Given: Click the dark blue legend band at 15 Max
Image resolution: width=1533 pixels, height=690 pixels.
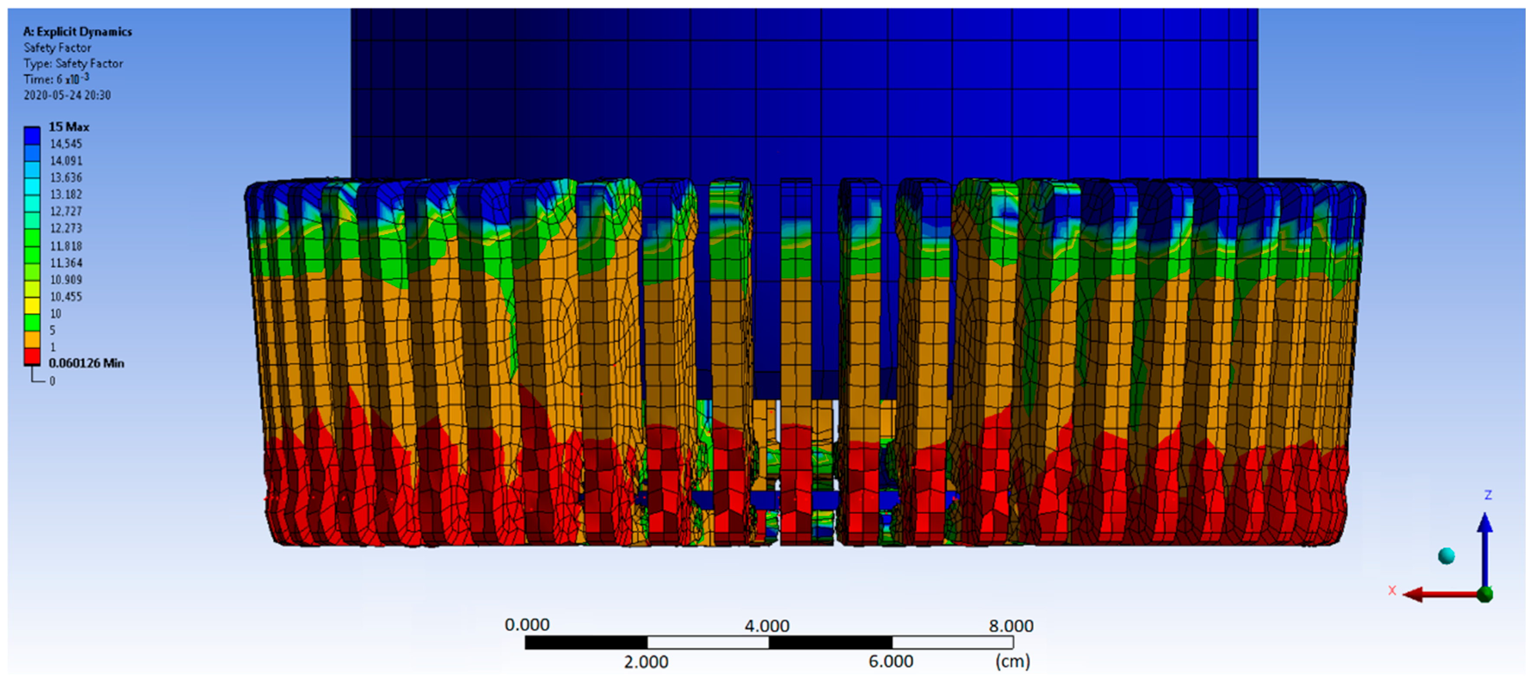Looking at the screenshot, I should point(32,136).
